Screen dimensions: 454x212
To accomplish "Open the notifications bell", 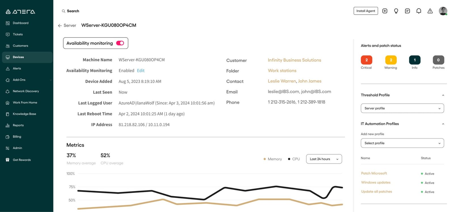I will pyautogui.click(x=419, y=11).
